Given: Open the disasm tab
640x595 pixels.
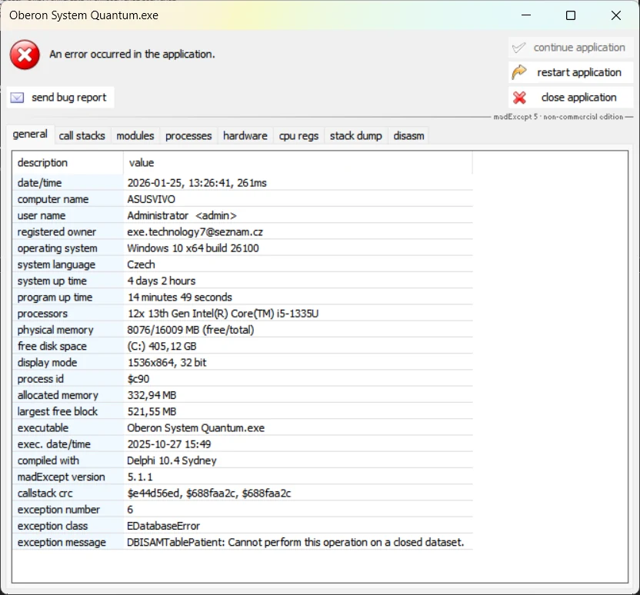Looking at the screenshot, I should [408, 136].
